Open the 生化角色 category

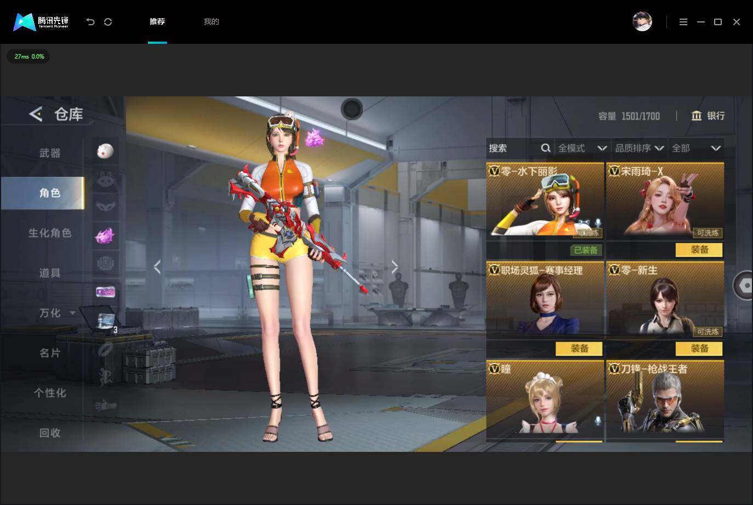(50, 233)
